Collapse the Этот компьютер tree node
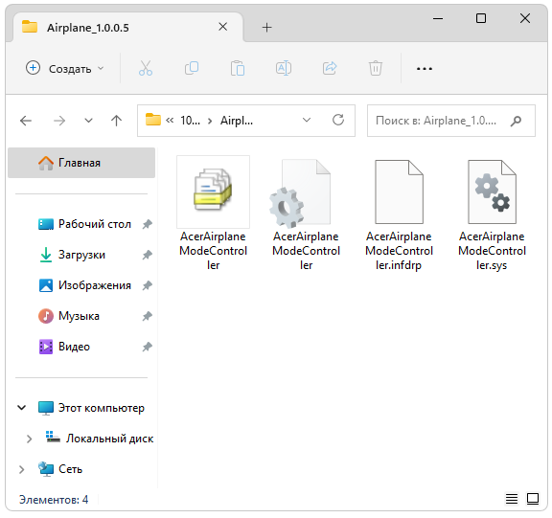Screen dimensions: 552x518 pos(21,408)
